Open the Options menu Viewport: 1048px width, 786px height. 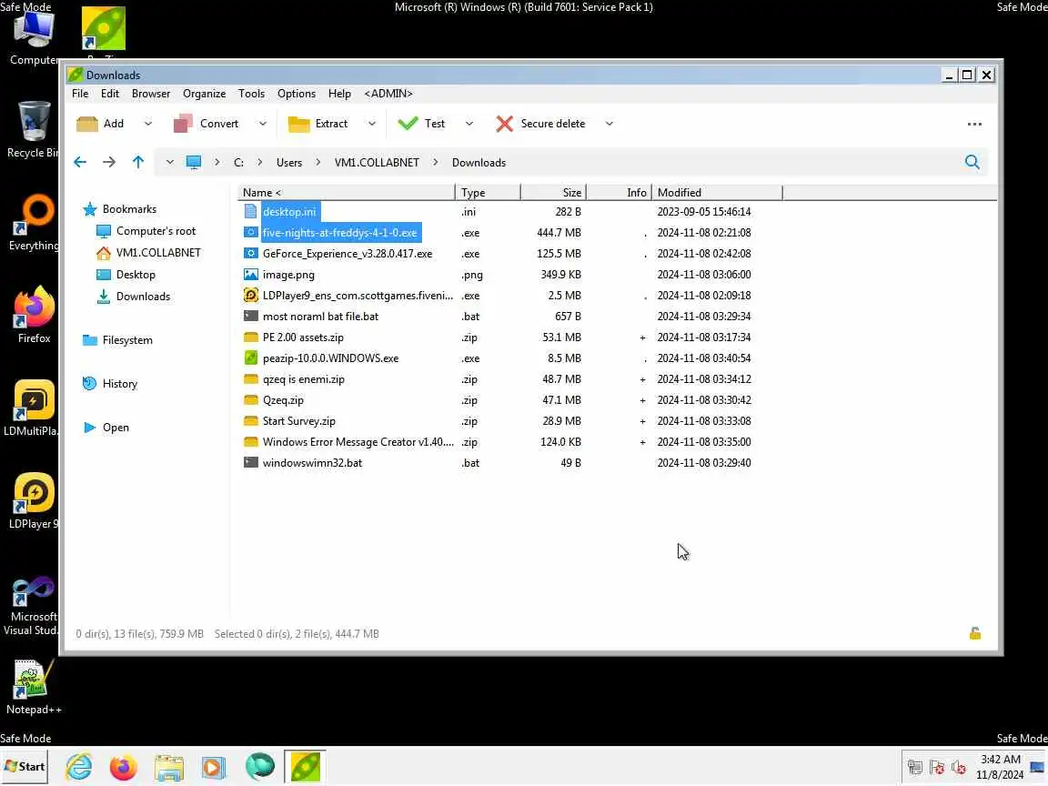point(296,94)
